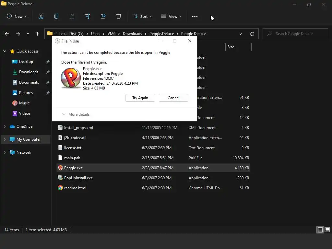Click Downloads in the breadcrumb path

(x=132, y=34)
